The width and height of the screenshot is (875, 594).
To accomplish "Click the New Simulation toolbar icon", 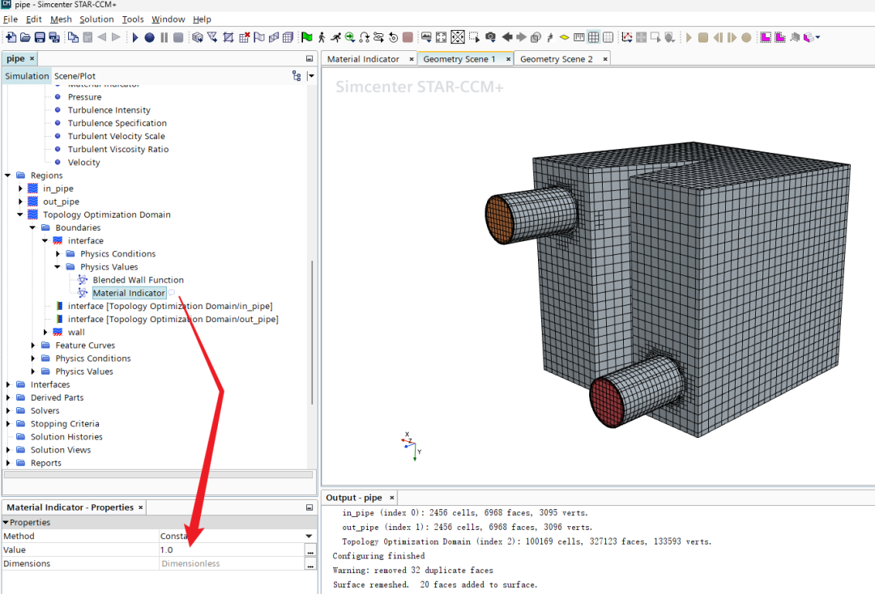I will click(11, 37).
